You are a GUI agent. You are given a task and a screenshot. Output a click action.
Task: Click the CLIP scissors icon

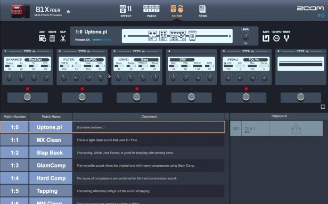pos(63,38)
